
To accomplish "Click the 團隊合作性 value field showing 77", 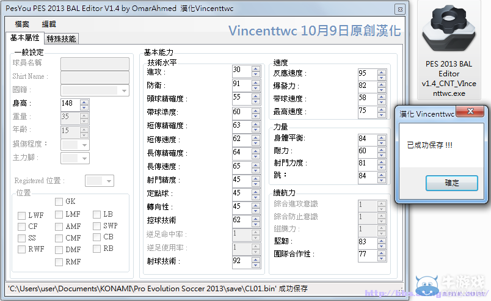I will point(368,256).
